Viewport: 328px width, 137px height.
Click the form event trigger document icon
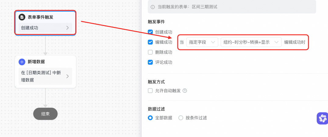(x=22, y=17)
